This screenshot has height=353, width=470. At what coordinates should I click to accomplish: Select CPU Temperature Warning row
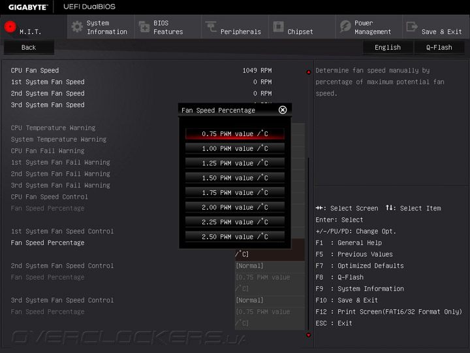[x=53, y=128]
